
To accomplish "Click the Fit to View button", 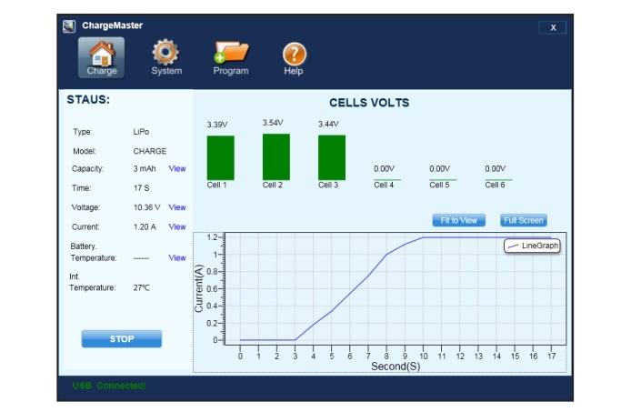I will [458, 220].
